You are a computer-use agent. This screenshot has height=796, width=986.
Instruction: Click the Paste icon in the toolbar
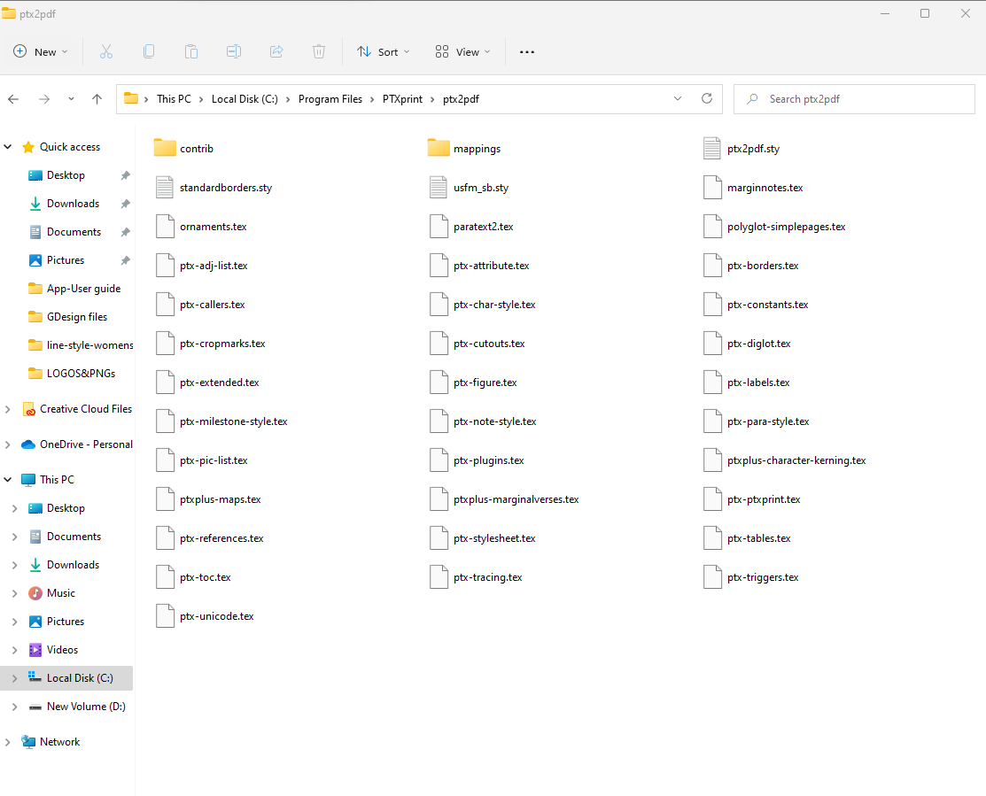(x=191, y=51)
